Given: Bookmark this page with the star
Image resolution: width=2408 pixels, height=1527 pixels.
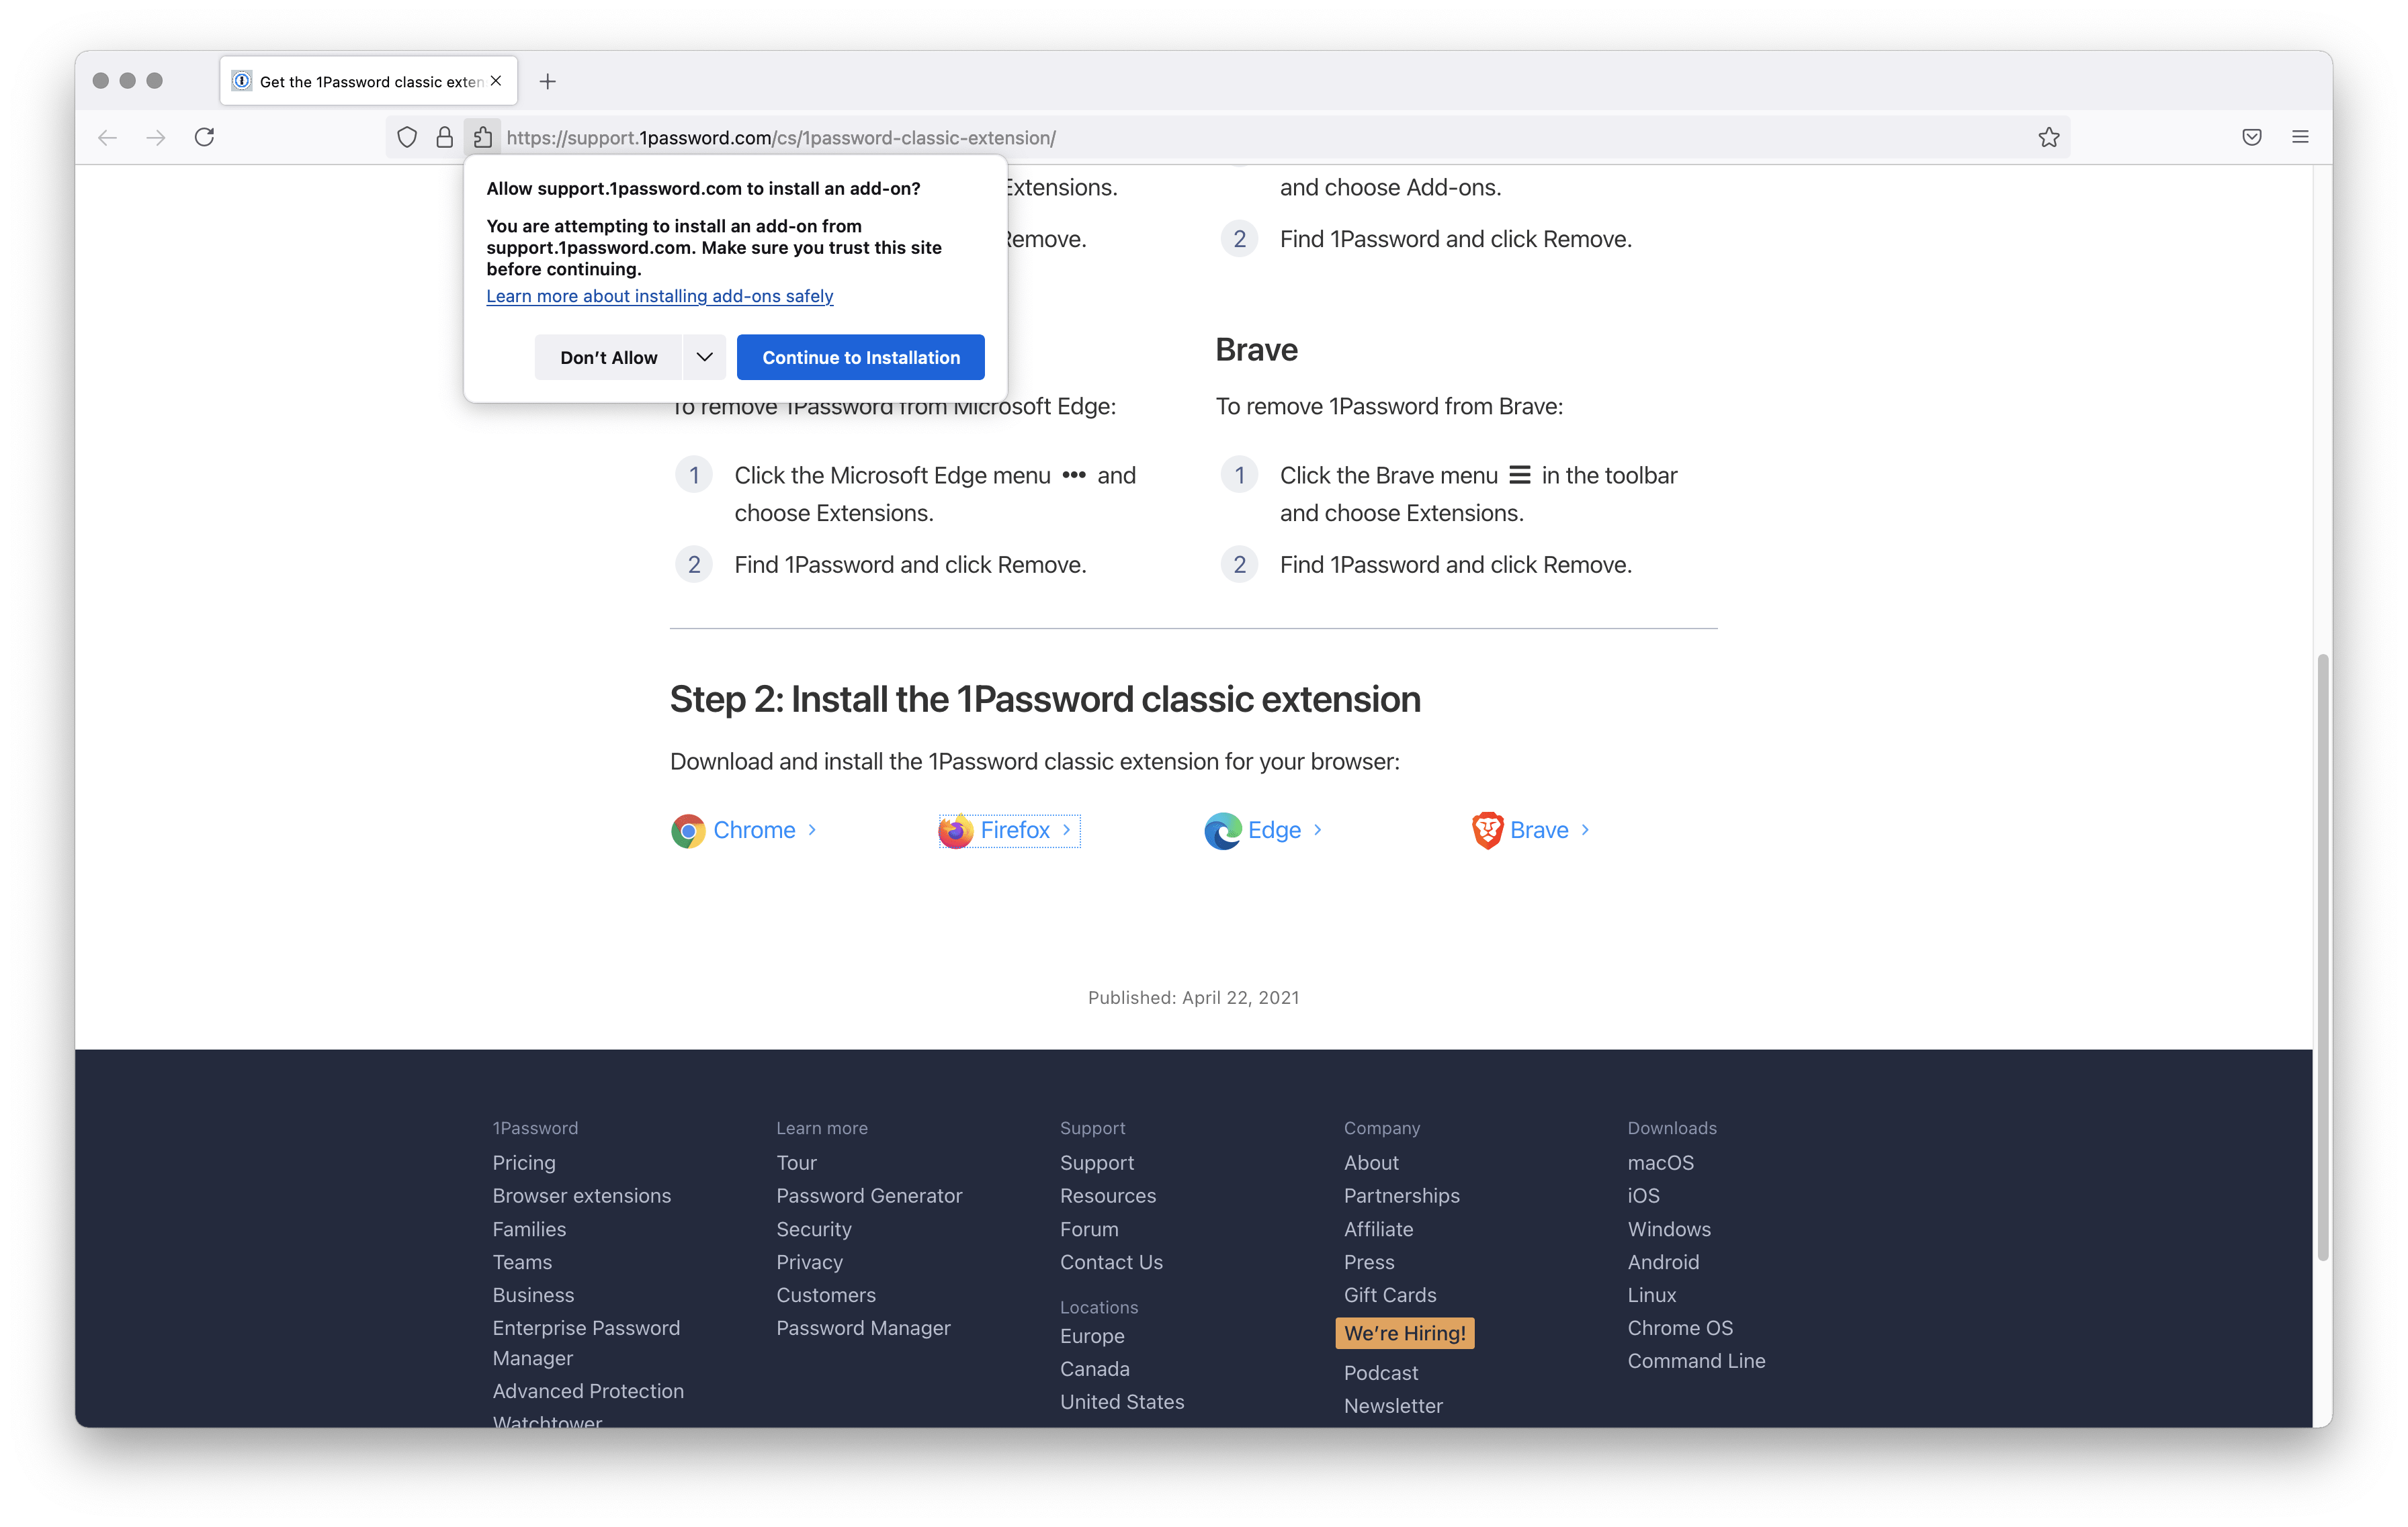Looking at the screenshot, I should pos(2049,138).
